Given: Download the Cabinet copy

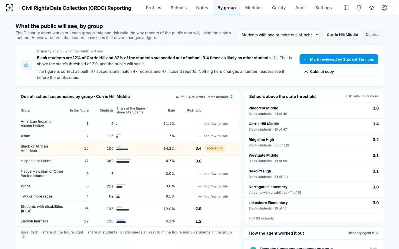Looking at the screenshot, I should tap(339, 71).
